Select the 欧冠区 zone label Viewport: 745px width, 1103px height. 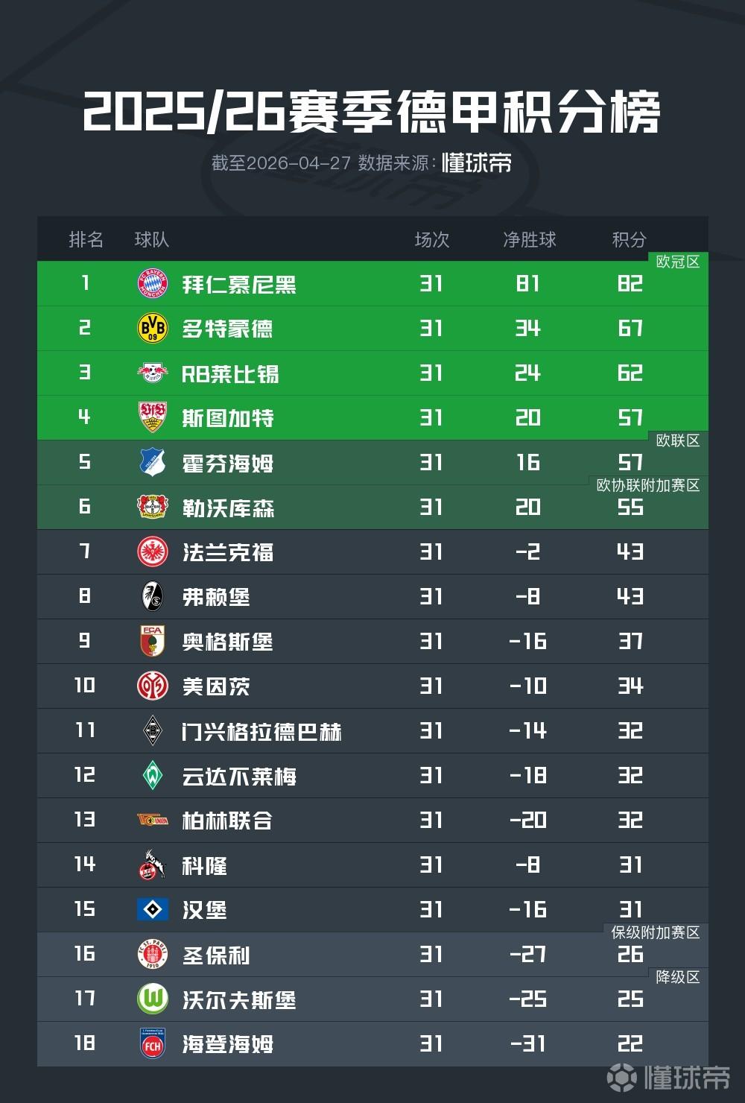(678, 262)
